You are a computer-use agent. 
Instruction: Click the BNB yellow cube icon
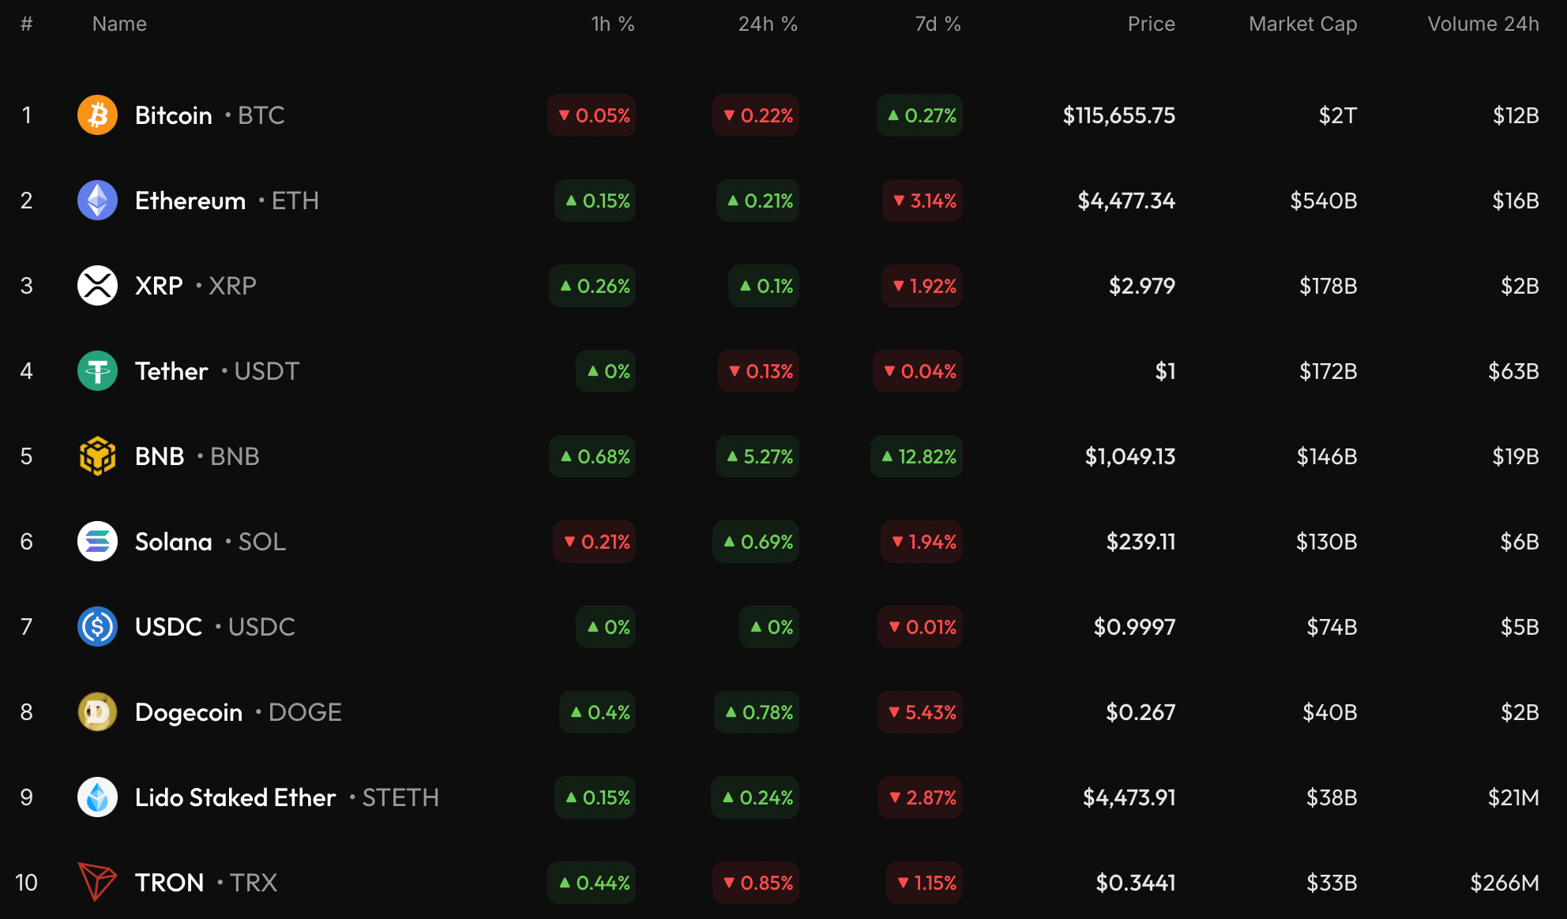click(x=97, y=456)
